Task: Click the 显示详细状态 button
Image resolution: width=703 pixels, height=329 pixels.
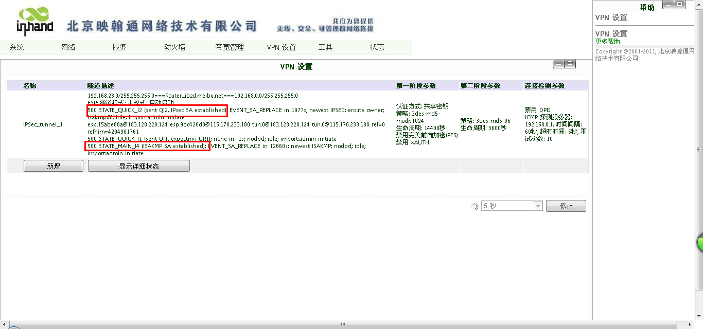Action: [139, 166]
